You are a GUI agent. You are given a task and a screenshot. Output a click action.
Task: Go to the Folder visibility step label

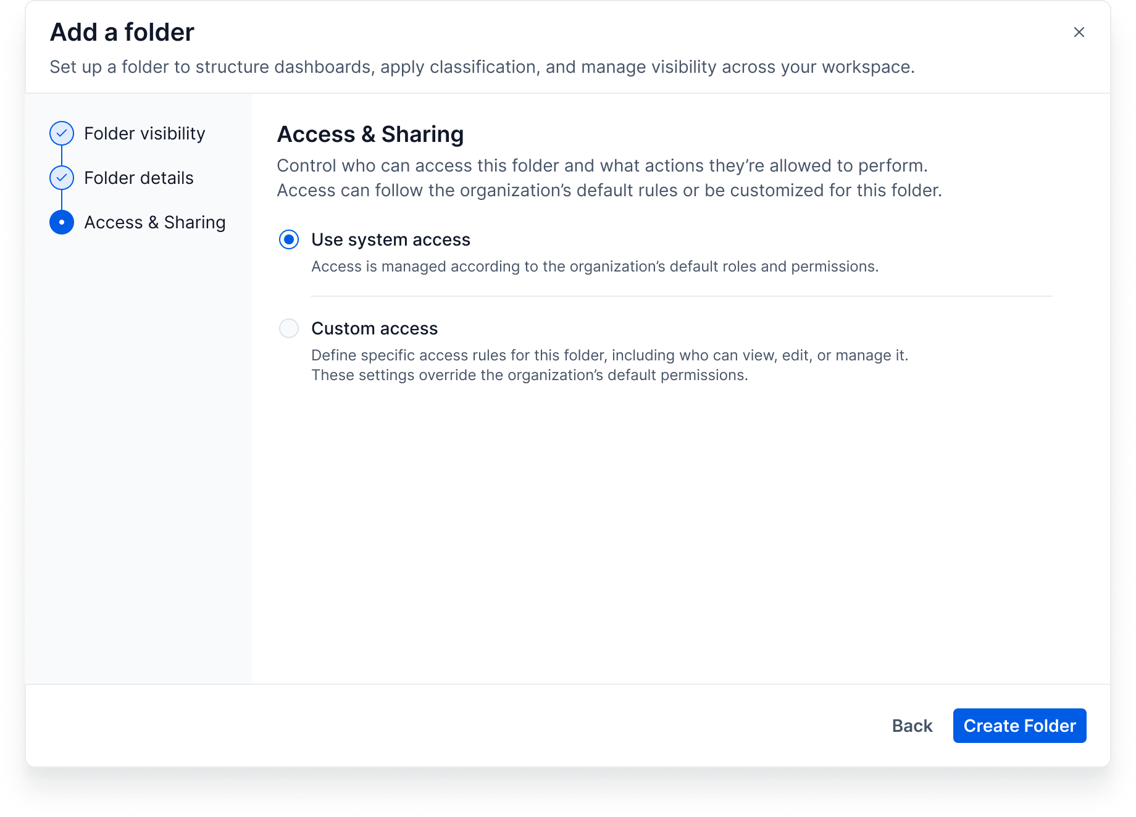tap(144, 133)
